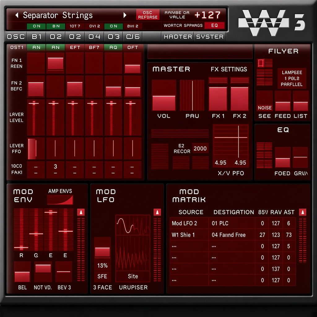Click the R envelope slider in MOD ENV

(21, 230)
